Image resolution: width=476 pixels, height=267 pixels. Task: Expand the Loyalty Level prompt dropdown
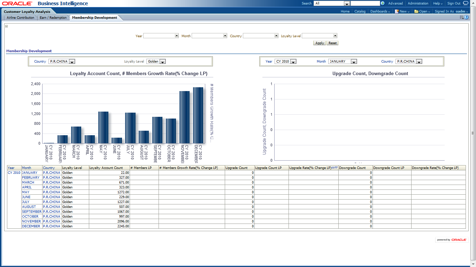click(335, 35)
